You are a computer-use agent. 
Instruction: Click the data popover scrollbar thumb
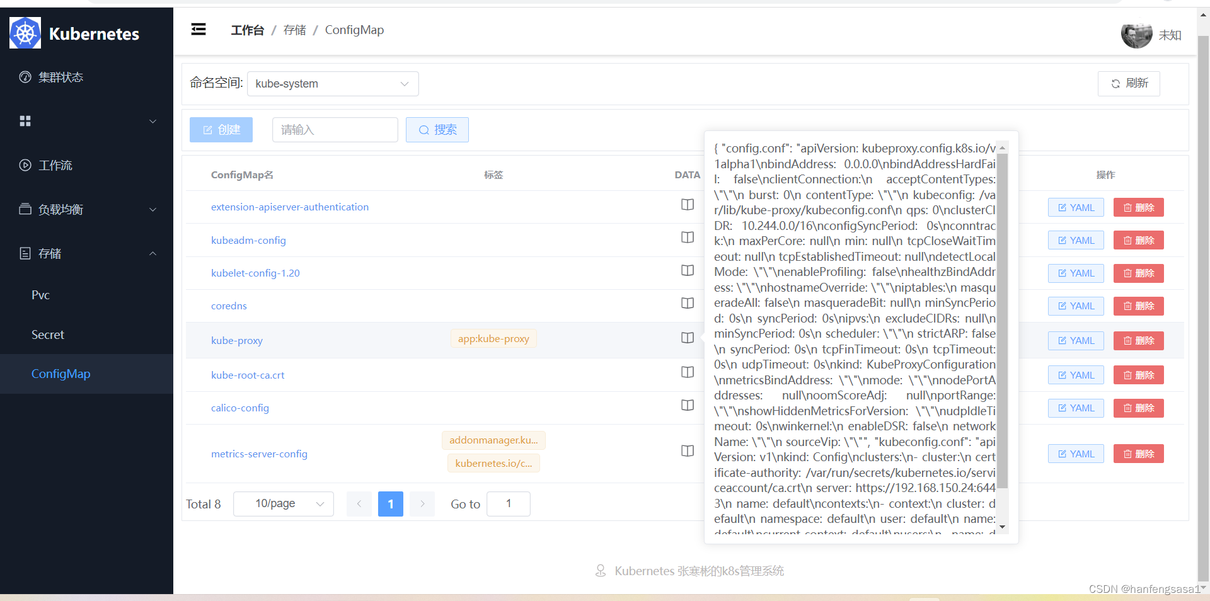pyautogui.click(x=1002, y=321)
